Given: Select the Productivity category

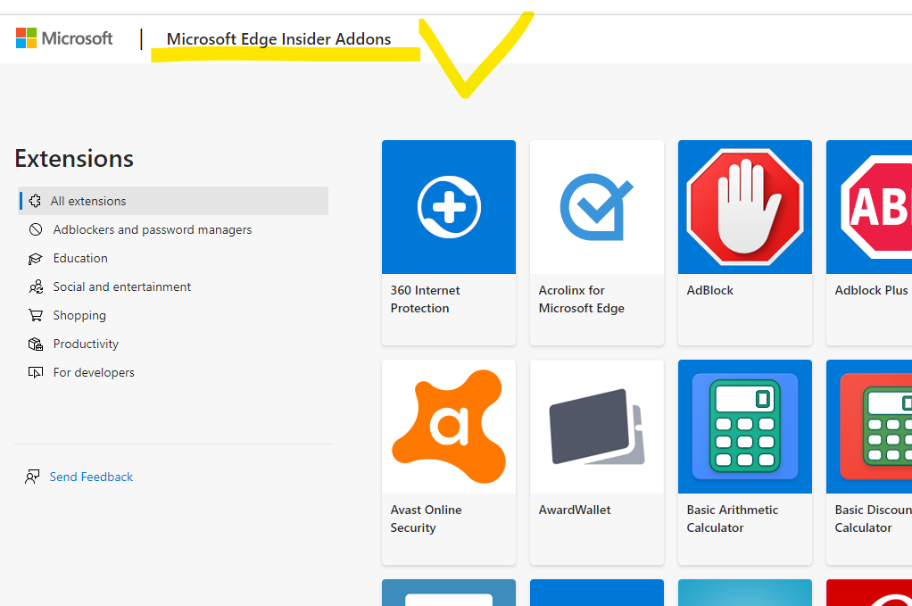Looking at the screenshot, I should tap(86, 344).
